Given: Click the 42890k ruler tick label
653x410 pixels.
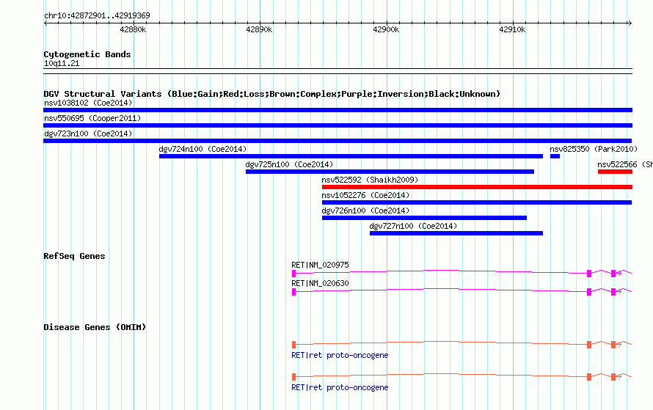Looking at the screenshot, I should (259, 29).
